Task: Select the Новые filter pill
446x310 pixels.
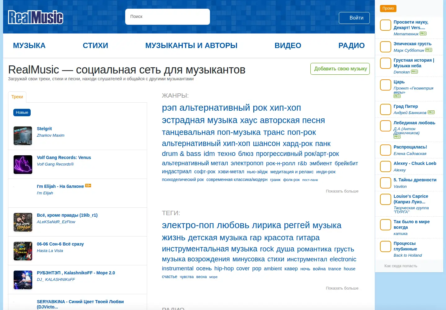Action: pos(22,113)
